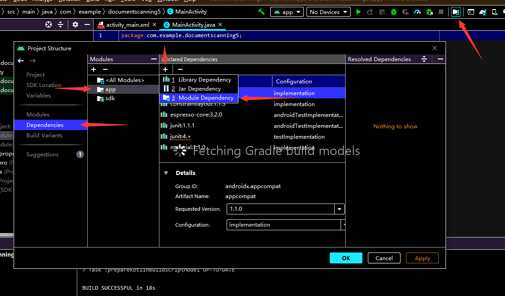Open the Requested Version dropdown arrow
Image resolution: width=505 pixels, height=296 pixels.
coord(339,209)
